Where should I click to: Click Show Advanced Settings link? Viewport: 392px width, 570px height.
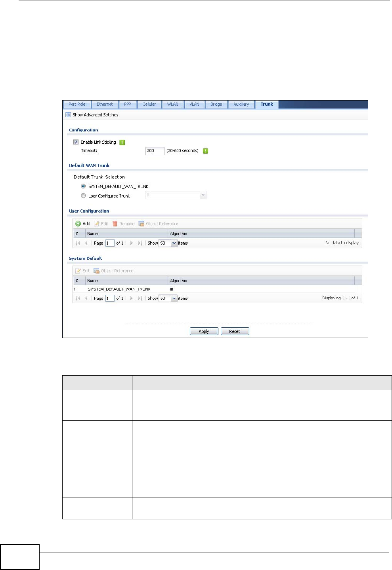96,115
